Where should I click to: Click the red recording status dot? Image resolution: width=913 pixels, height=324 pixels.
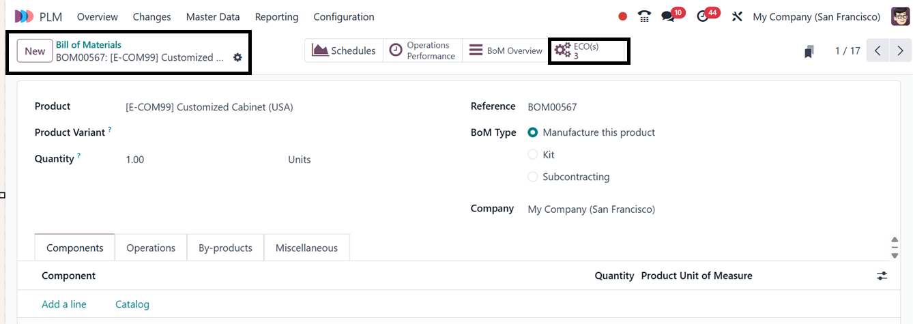point(622,16)
